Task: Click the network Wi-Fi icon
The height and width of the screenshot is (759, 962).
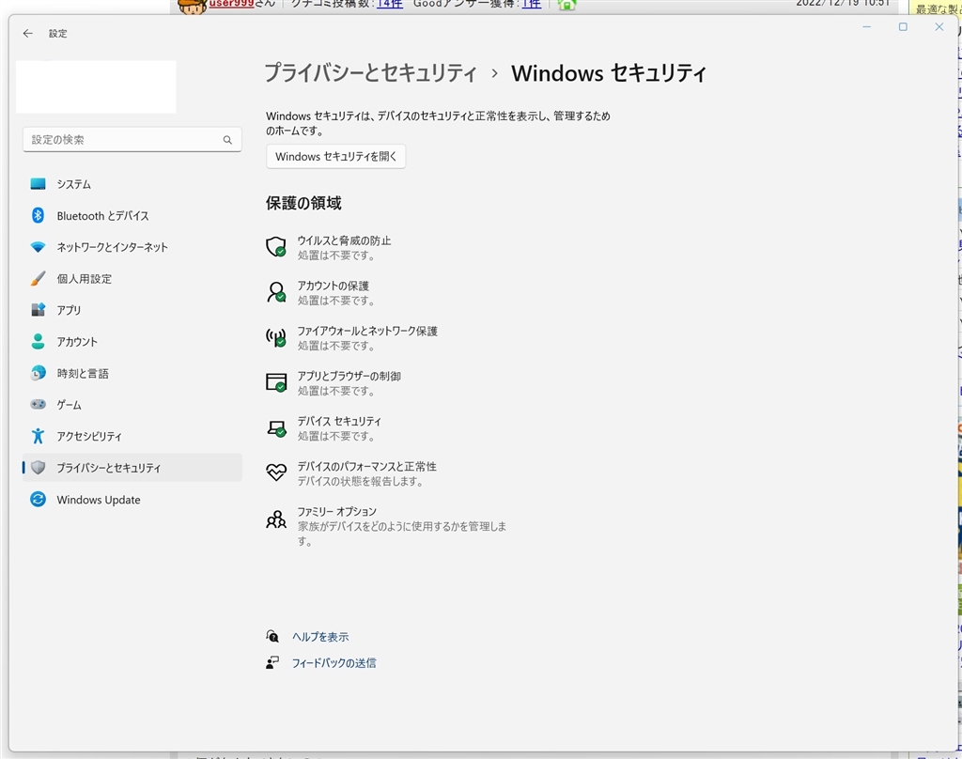Action: (38, 247)
